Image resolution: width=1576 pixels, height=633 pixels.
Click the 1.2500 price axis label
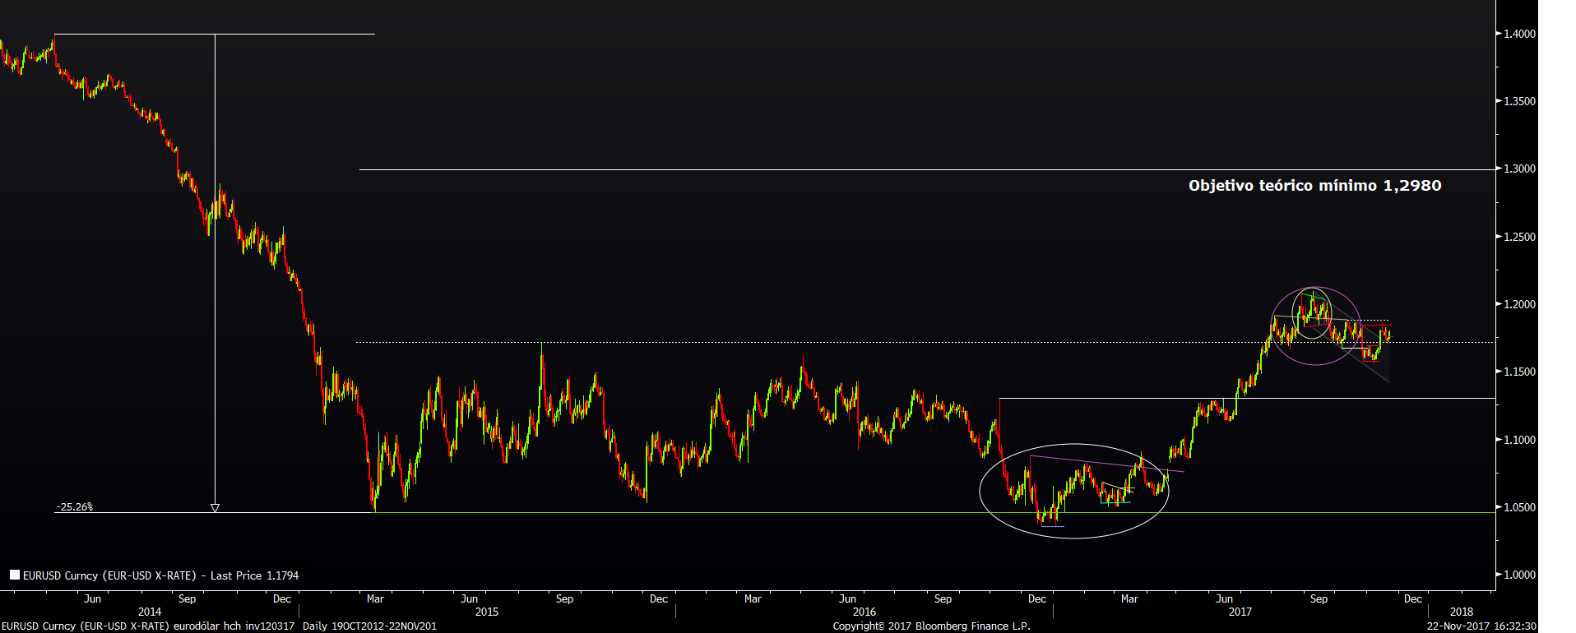(x=1520, y=237)
